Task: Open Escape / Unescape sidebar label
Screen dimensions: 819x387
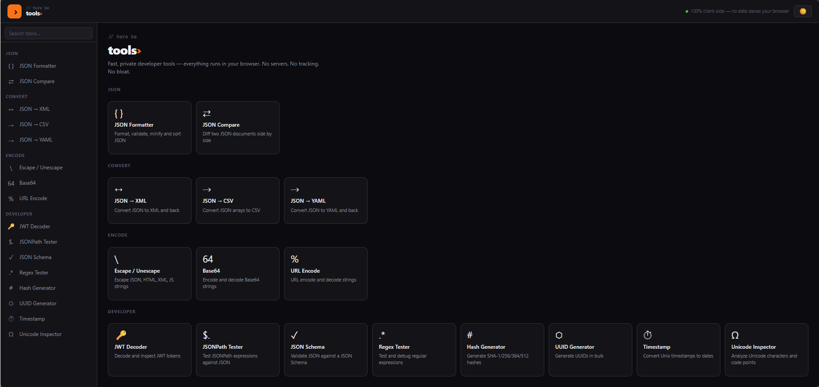Action: pos(41,168)
